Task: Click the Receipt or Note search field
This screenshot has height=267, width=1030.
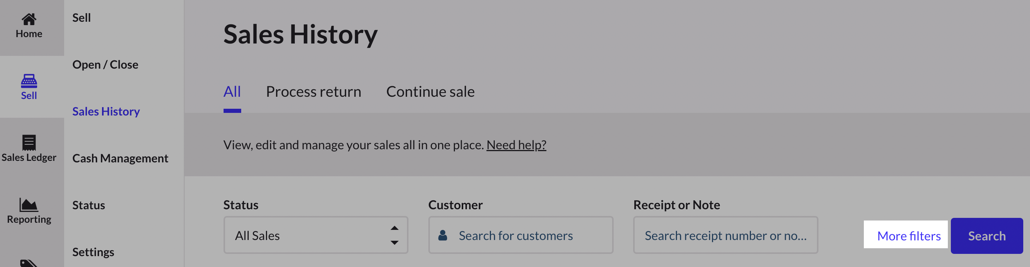Action: pyautogui.click(x=725, y=235)
